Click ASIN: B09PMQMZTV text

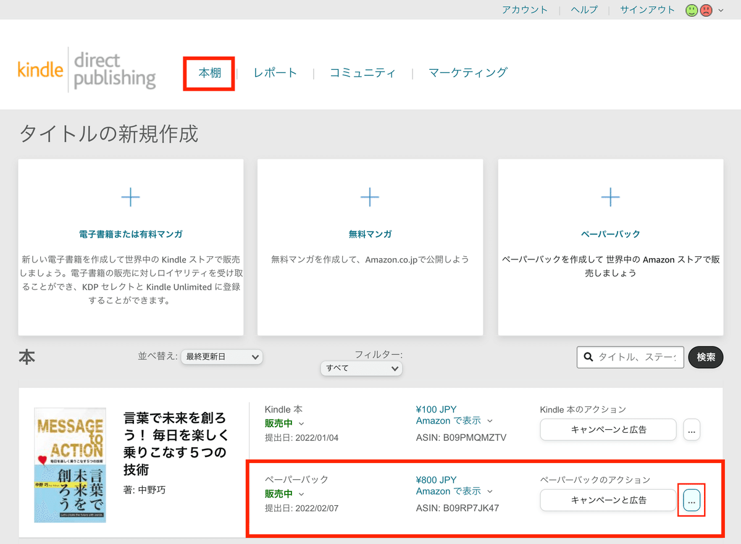coord(461,438)
